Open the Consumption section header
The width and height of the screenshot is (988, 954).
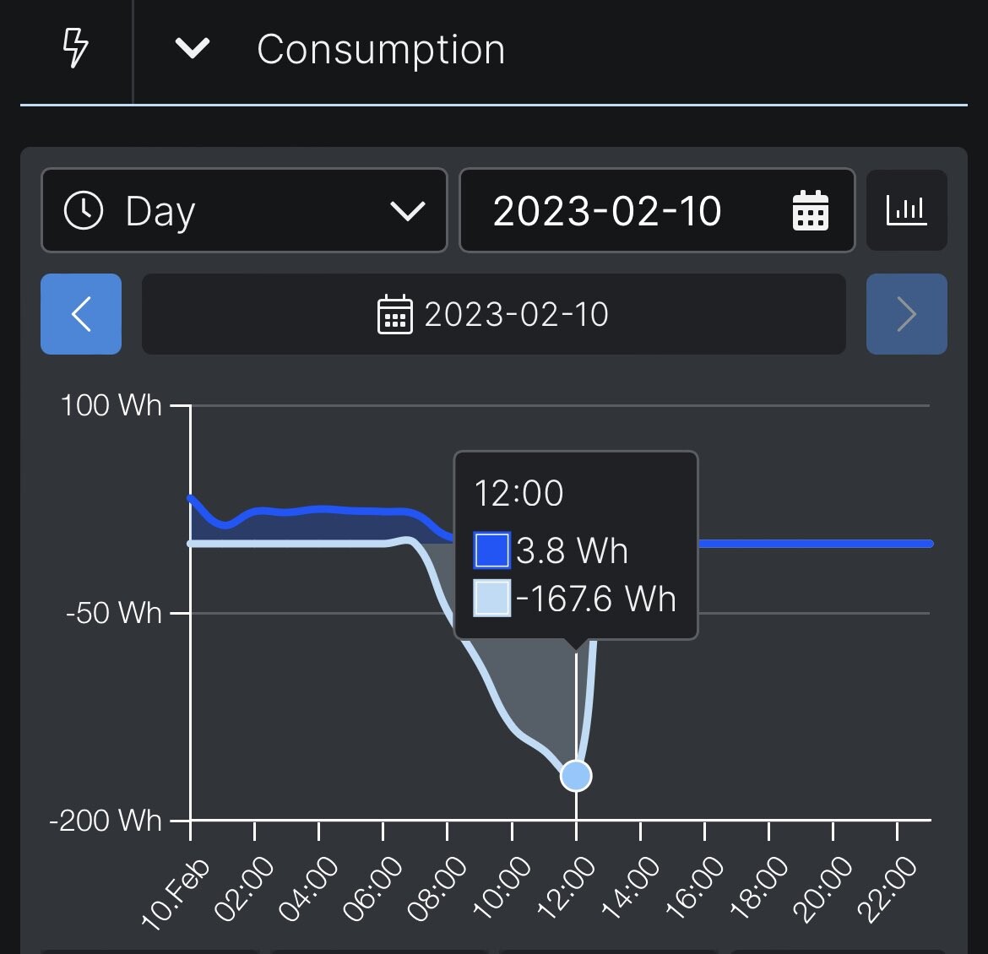pyautogui.click(x=381, y=49)
